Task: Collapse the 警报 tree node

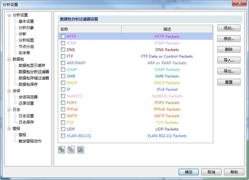Action: tap(9, 129)
